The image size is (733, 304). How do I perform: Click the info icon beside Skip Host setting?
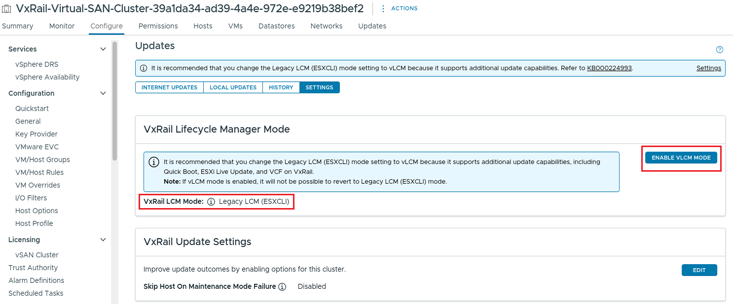[x=282, y=286]
